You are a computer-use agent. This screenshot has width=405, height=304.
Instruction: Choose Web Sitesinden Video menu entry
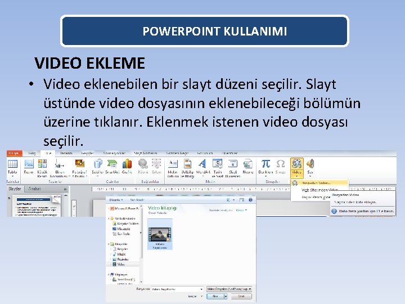[319, 190]
